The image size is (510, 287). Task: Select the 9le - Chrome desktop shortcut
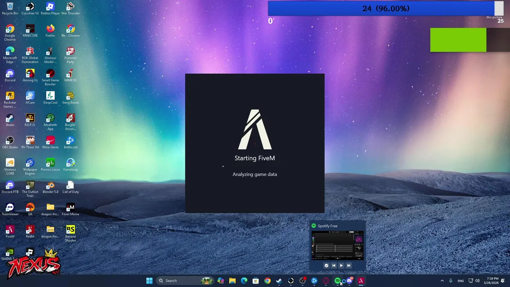pyautogui.click(x=71, y=31)
